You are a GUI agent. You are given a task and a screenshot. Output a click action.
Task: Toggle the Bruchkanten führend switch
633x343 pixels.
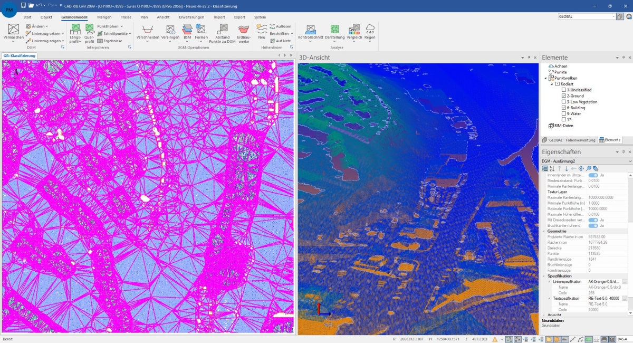(x=593, y=225)
